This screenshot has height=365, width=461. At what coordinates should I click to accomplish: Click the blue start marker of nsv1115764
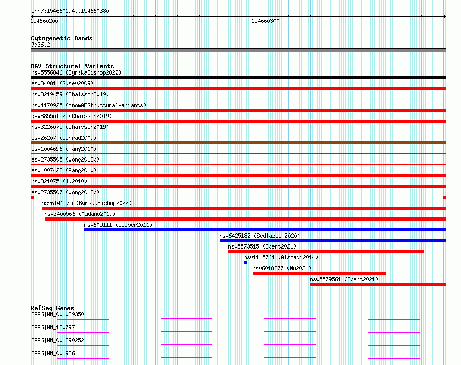[245, 262]
